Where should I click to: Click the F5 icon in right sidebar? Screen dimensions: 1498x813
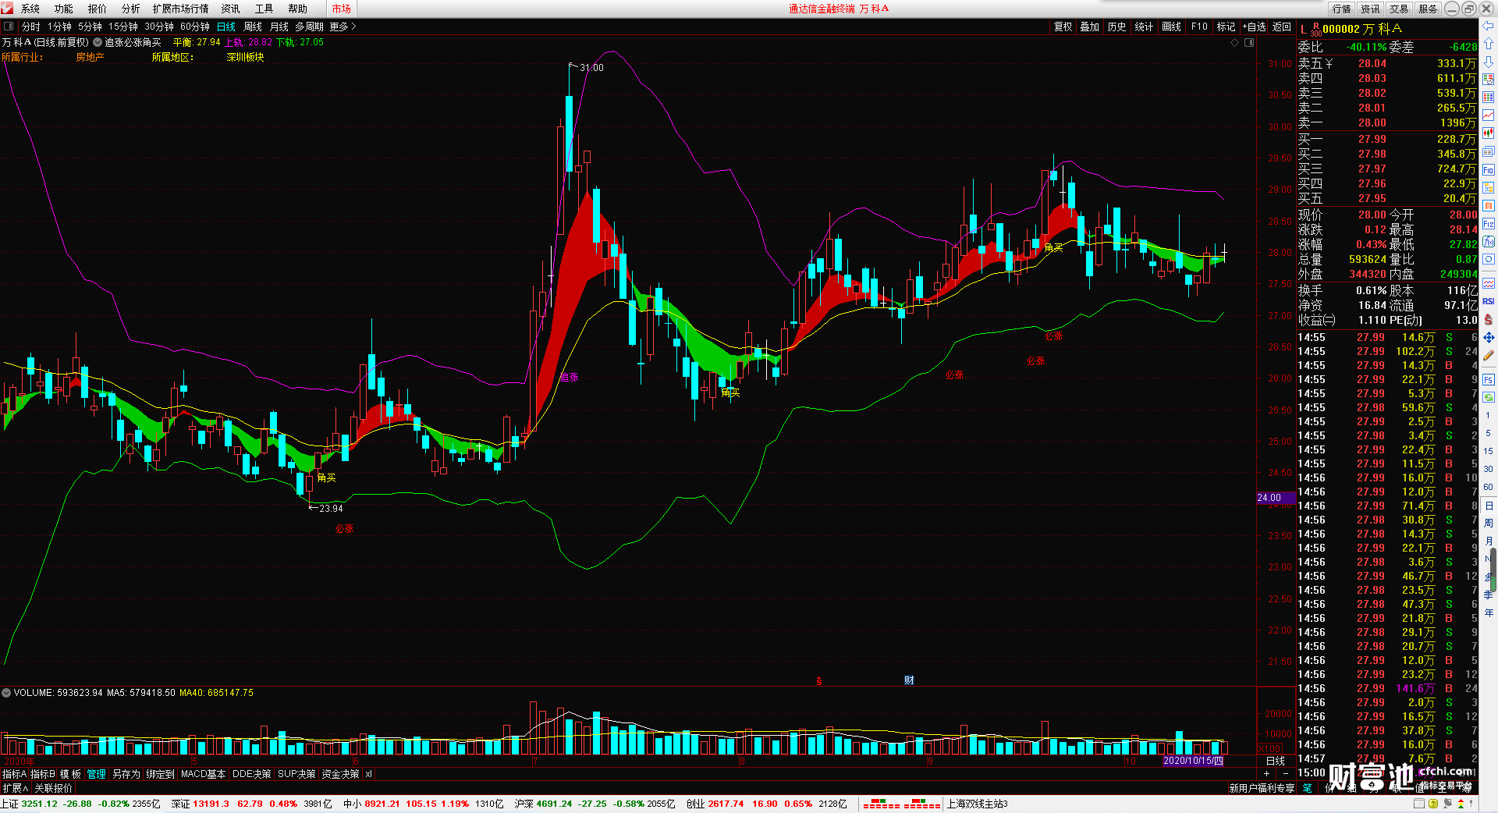tap(1489, 380)
